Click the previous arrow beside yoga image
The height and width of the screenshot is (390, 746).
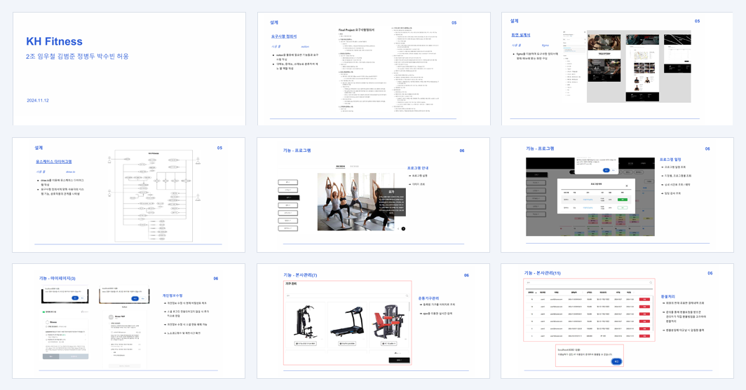point(398,228)
